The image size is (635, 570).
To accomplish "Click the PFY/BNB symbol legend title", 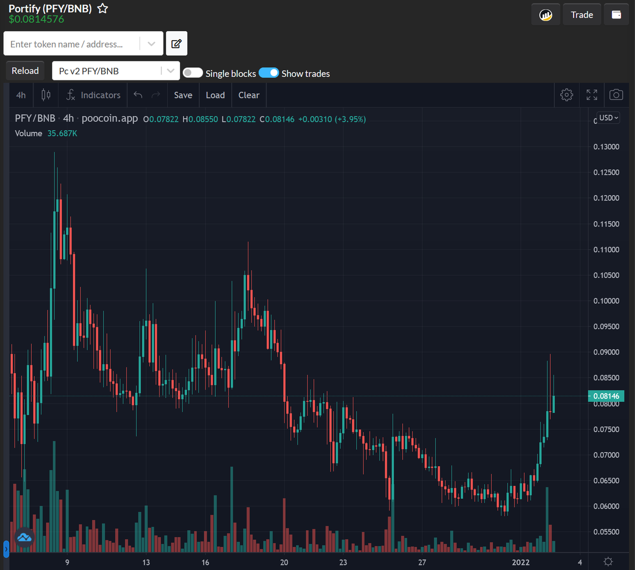I will tap(35, 118).
